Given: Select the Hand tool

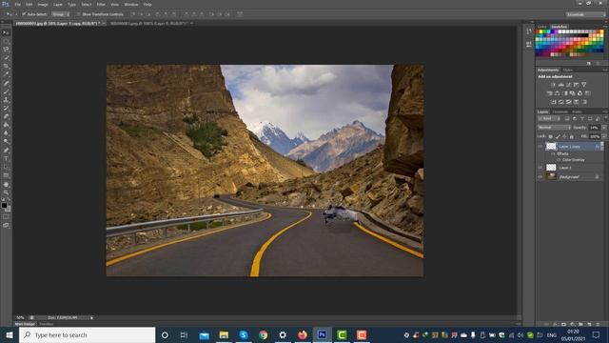Looking at the screenshot, I should [x=6, y=184].
